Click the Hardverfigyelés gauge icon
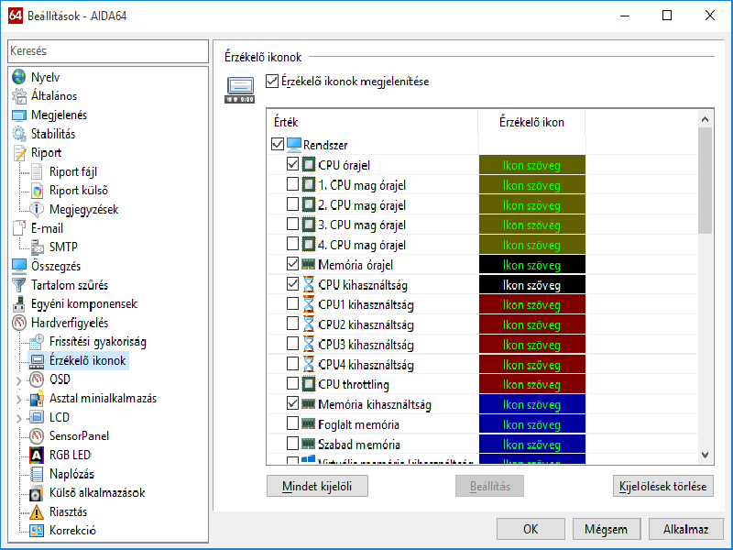The image size is (733, 550). pos(18,323)
